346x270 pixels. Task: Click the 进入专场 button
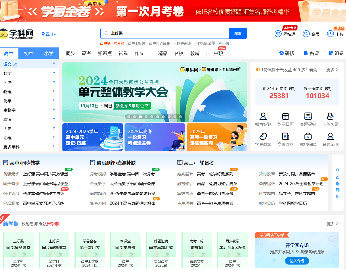point(297,261)
